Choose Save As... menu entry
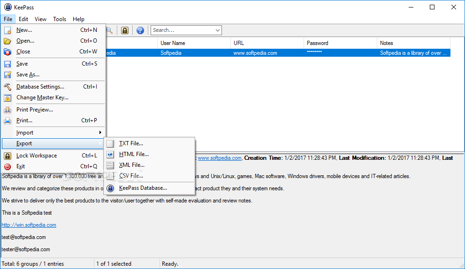465x269 pixels. (x=53, y=75)
